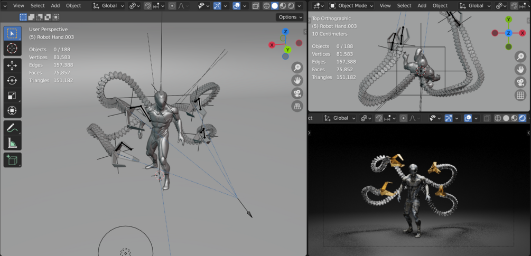Switch perspective/orthographic grid icon in left viewport
The width and height of the screenshot is (531, 256).
[x=297, y=106]
